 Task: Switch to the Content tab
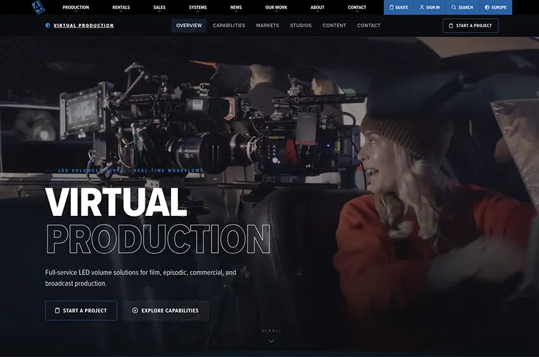[334, 26]
